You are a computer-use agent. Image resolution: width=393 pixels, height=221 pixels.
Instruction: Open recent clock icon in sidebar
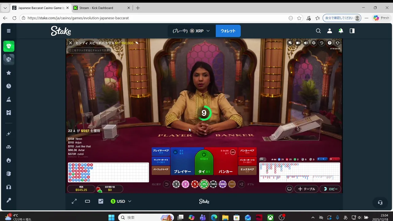9,86
